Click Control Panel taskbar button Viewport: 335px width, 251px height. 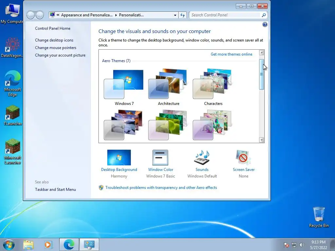pyautogui.click(x=89, y=244)
